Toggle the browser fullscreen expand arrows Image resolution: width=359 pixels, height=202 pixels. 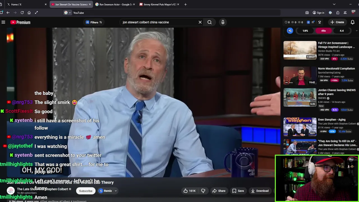click(x=36, y=13)
